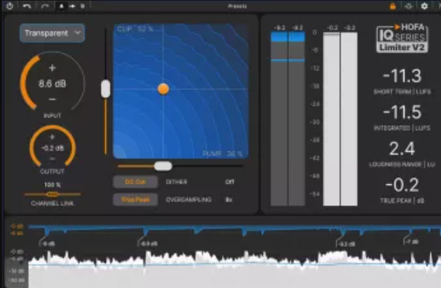
Task: Click the PUMP 26 % readout
Action: click(223, 154)
